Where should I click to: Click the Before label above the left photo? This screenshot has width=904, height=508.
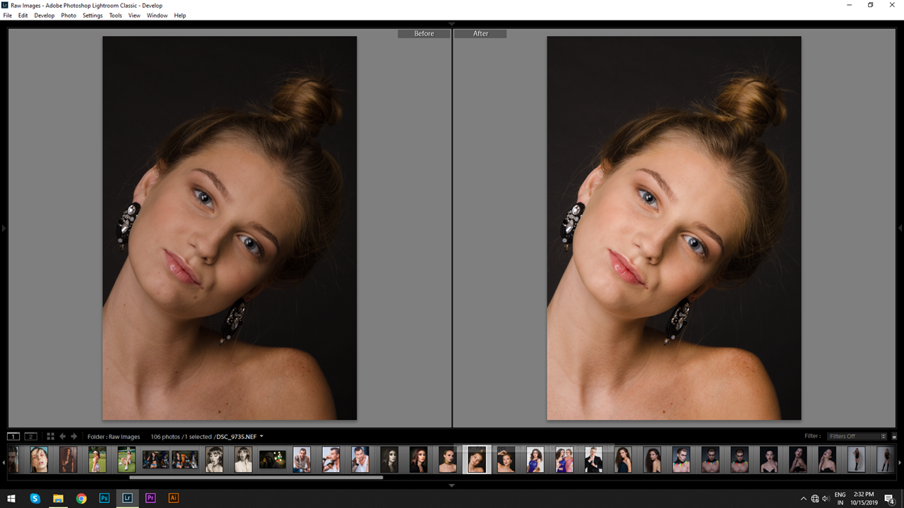(424, 34)
